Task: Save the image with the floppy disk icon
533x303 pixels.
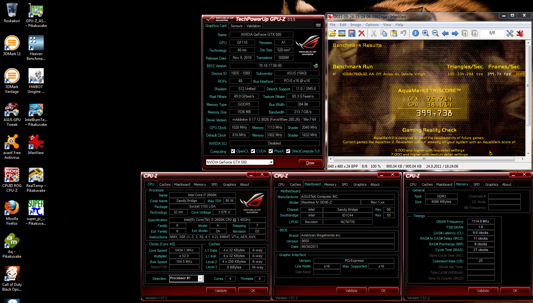Action: click(352, 33)
